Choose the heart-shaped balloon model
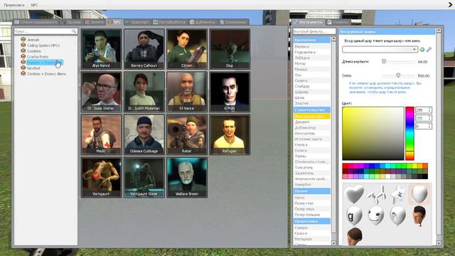Image resolution: width=455 pixels, height=256 pixels. 354,194
